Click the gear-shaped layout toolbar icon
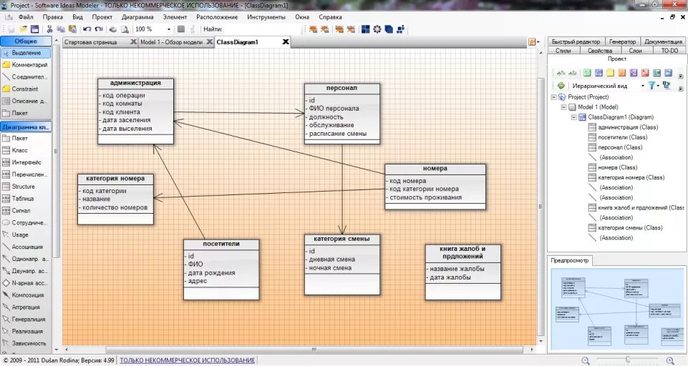This screenshot has width=688, height=366. (377, 29)
